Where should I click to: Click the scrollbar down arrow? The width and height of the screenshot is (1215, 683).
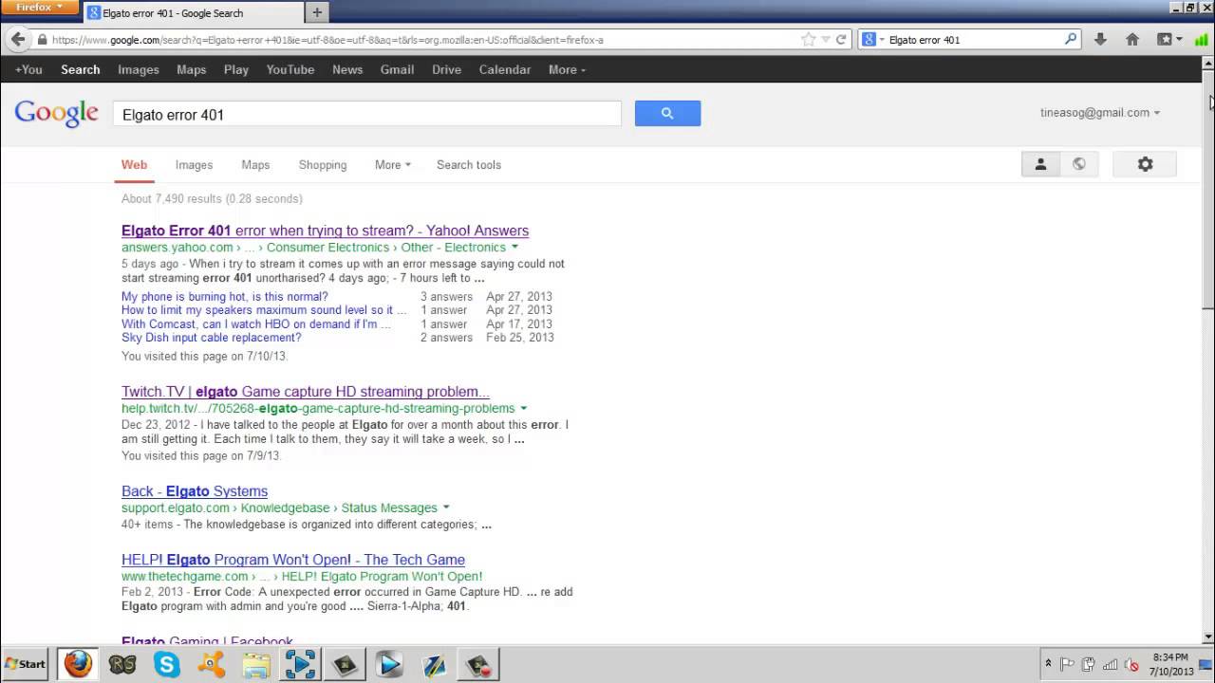1207,637
